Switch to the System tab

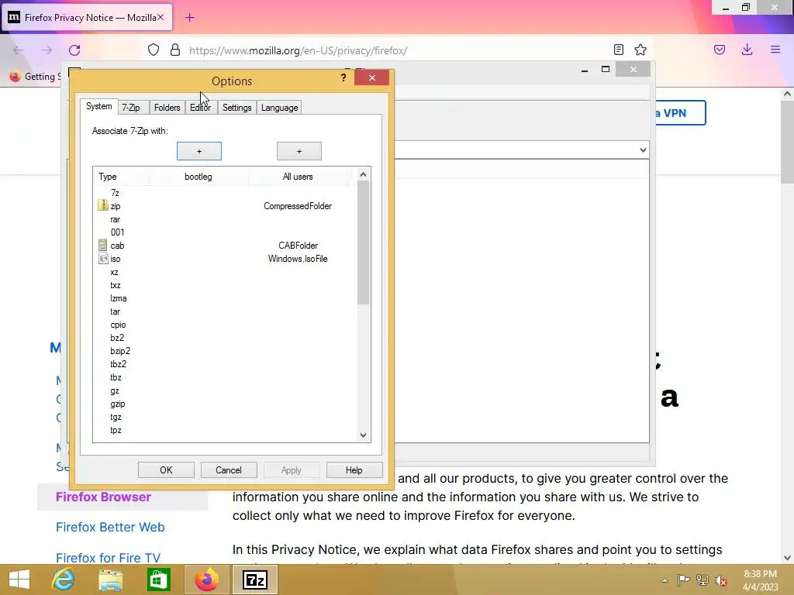98,106
